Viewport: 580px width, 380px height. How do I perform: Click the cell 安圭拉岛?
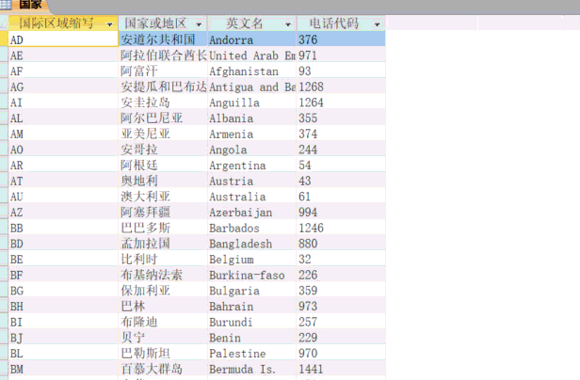(x=163, y=102)
